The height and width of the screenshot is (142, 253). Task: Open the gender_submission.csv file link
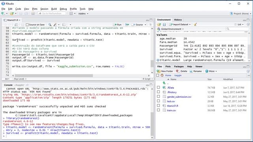click(179, 97)
